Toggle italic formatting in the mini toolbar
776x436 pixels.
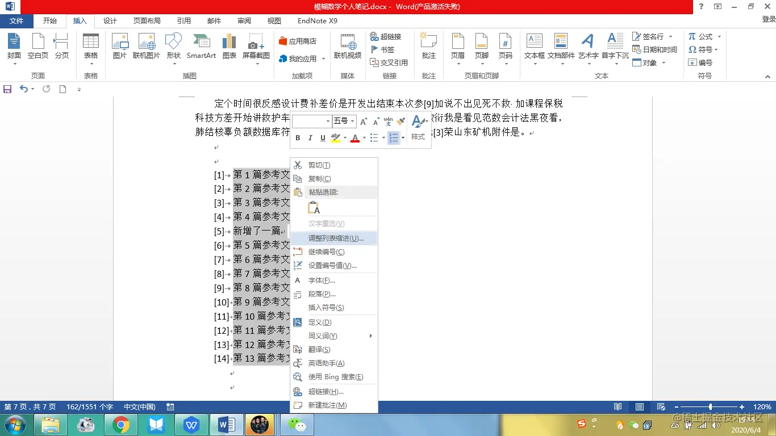point(310,137)
